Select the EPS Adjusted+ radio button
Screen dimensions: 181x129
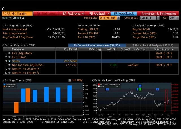(10, 53)
